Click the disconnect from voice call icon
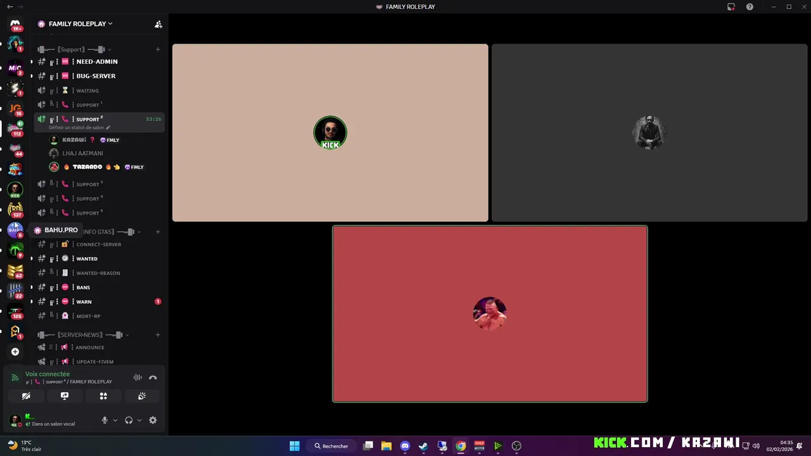Viewport: 811px width, 456px height. [x=153, y=377]
